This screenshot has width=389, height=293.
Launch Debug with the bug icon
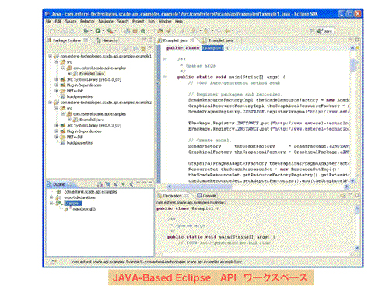(x=86, y=31)
